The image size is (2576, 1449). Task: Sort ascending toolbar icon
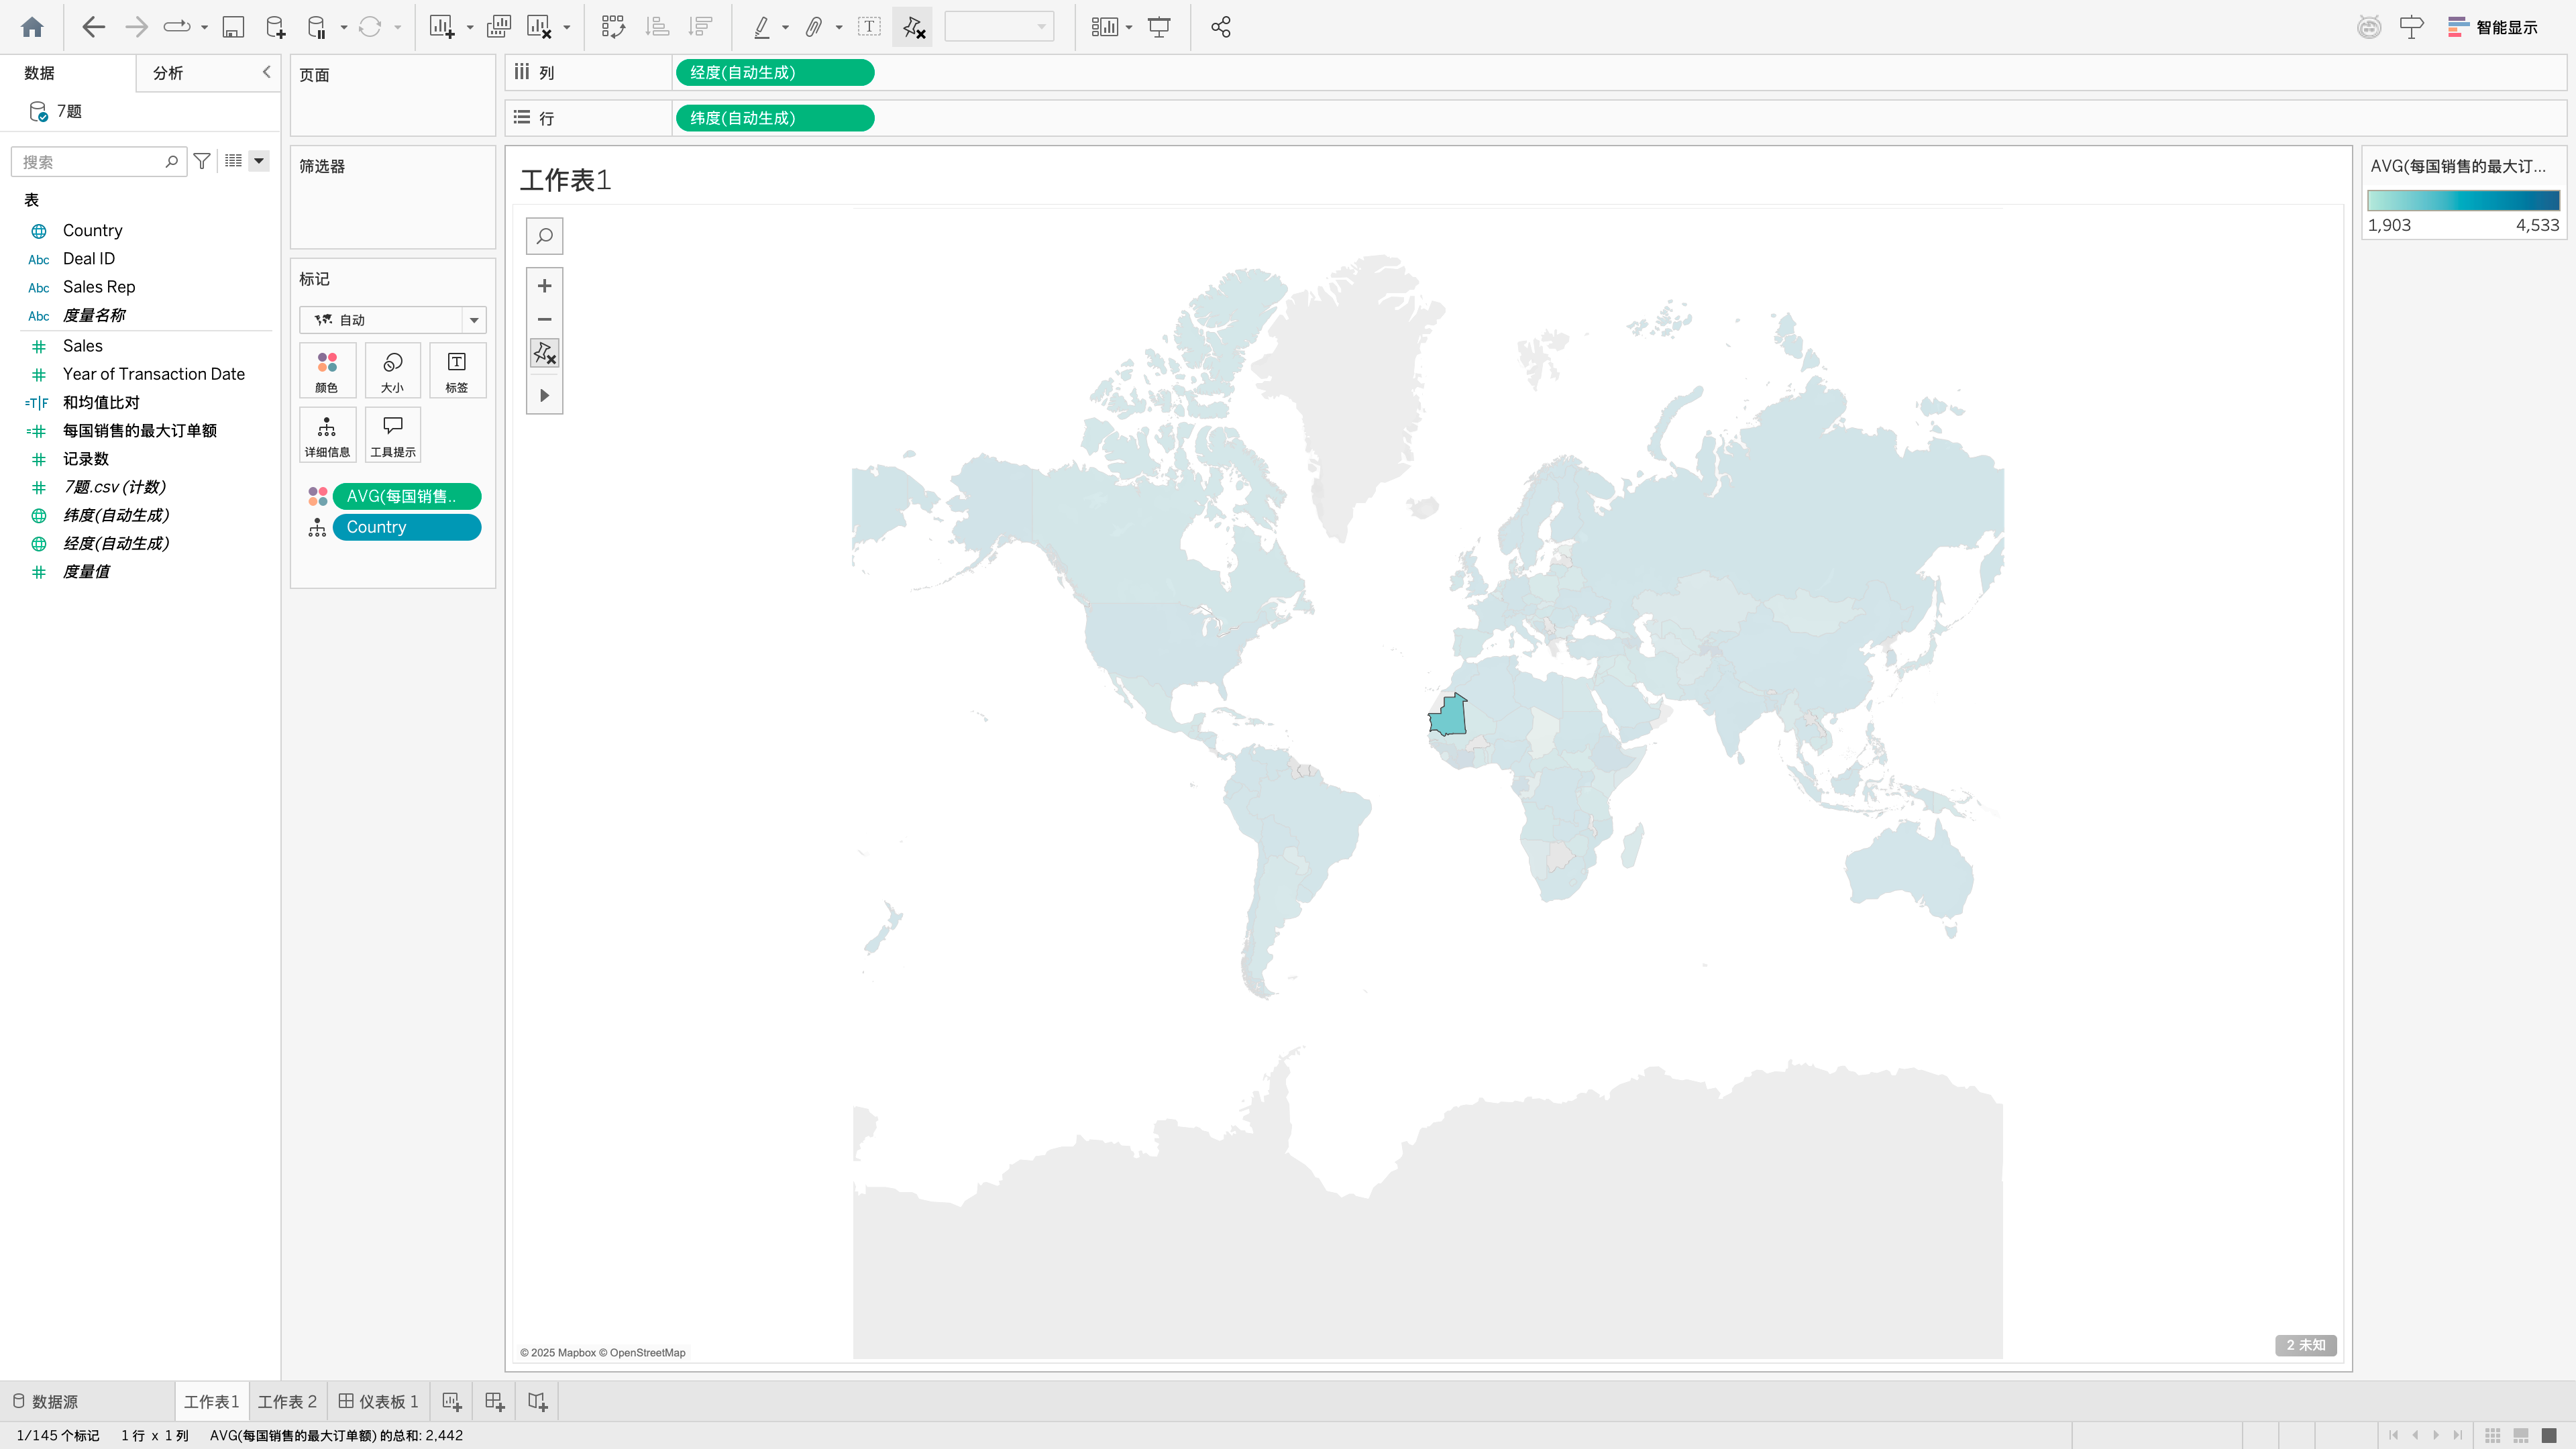[657, 27]
